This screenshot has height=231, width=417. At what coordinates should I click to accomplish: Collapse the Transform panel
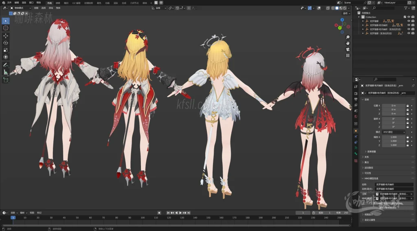tap(366, 99)
